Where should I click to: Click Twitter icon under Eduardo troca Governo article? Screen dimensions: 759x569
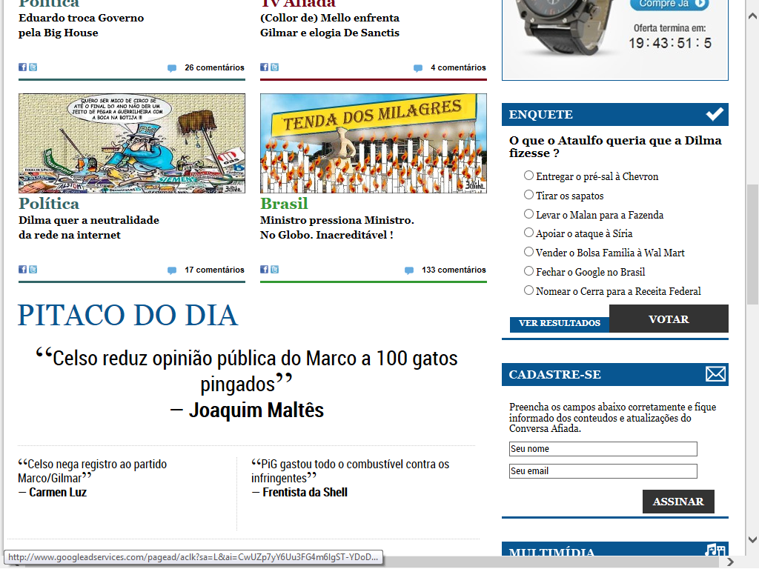[33, 67]
